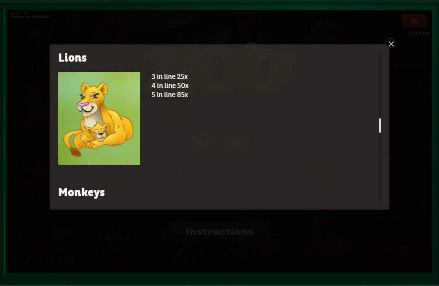Viewport: 439px width, 286px height.
Task: Click the dimmed BONUS label at bottom left
Action: coord(43,263)
